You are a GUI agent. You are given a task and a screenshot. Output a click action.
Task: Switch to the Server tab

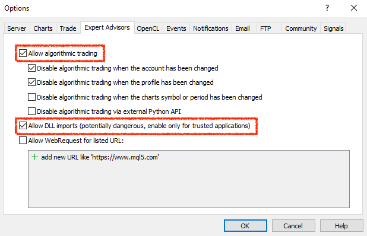(x=17, y=28)
